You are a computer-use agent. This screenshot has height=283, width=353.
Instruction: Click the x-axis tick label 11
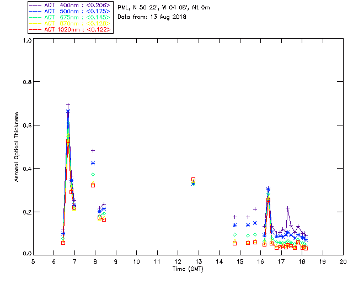(x=157, y=262)
